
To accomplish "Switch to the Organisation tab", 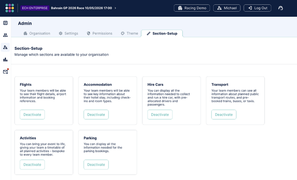I will [37, 33].
